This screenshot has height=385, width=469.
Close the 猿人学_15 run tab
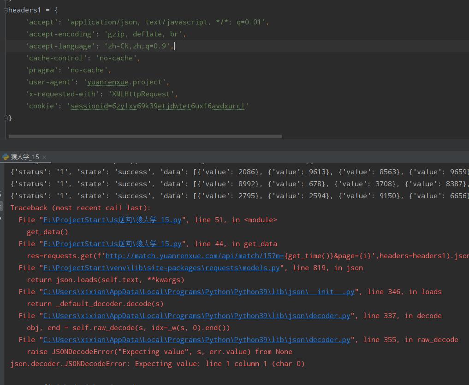coord(44,157)
